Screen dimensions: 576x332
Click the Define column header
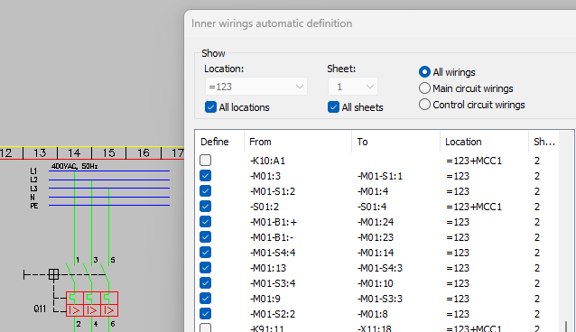(x=219, y=142)
